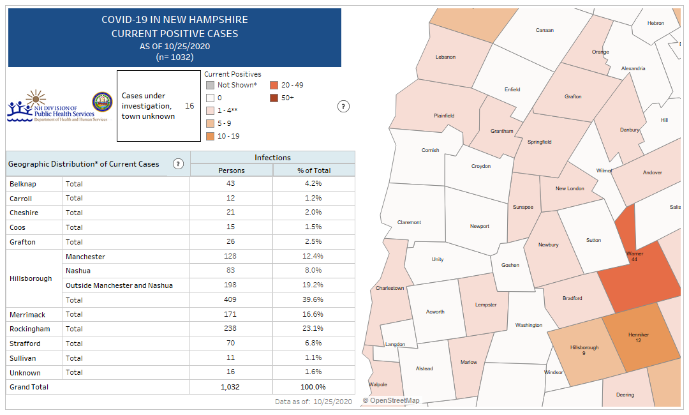Screen dimensions: 689x415
Task: Click the NH Division of Public Health Services logo
Action: [50, 107]
